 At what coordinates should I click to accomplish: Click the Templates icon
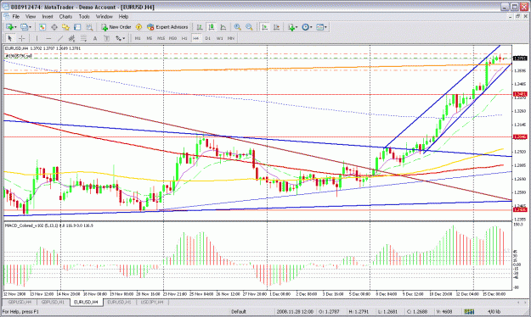click(319, 27)
